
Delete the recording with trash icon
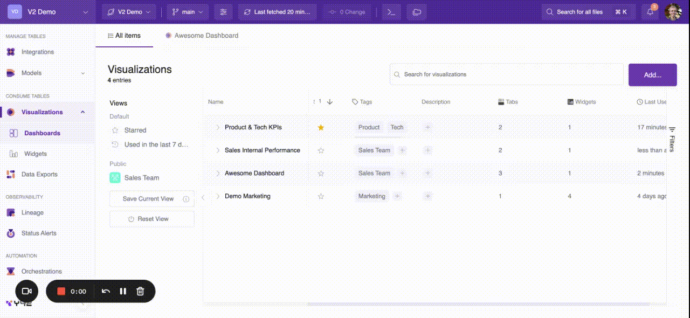(x=140, y=291)
